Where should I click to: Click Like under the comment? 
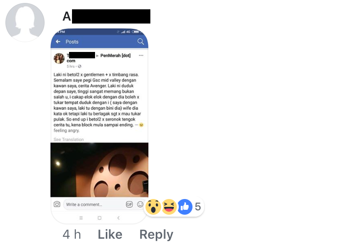pos(110,234)
